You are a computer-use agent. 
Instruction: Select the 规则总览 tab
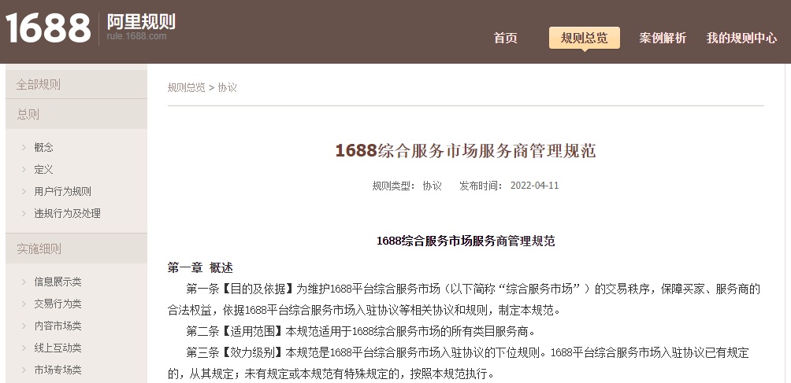[x=584, y=38]
